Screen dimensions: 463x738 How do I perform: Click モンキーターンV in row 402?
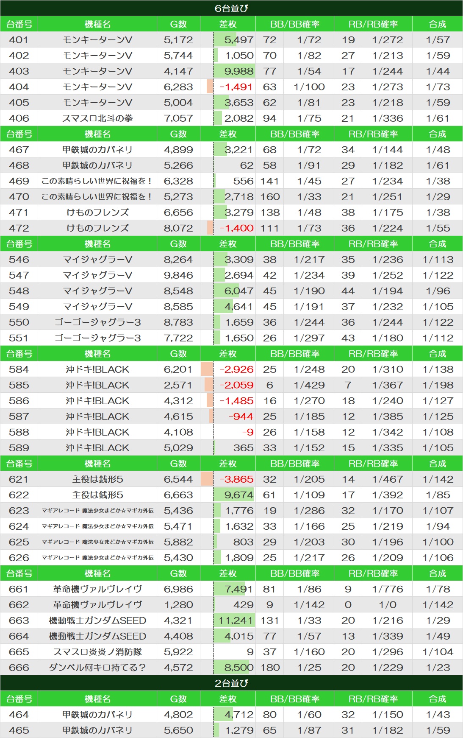click(x=97, y=56)
